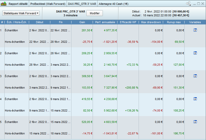
Task: Select runup value 186,75 €
Action: click(x=179, y=133)
